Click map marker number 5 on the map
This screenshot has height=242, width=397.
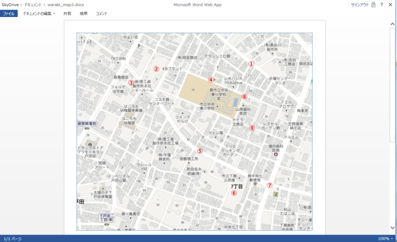pos(200,151)
